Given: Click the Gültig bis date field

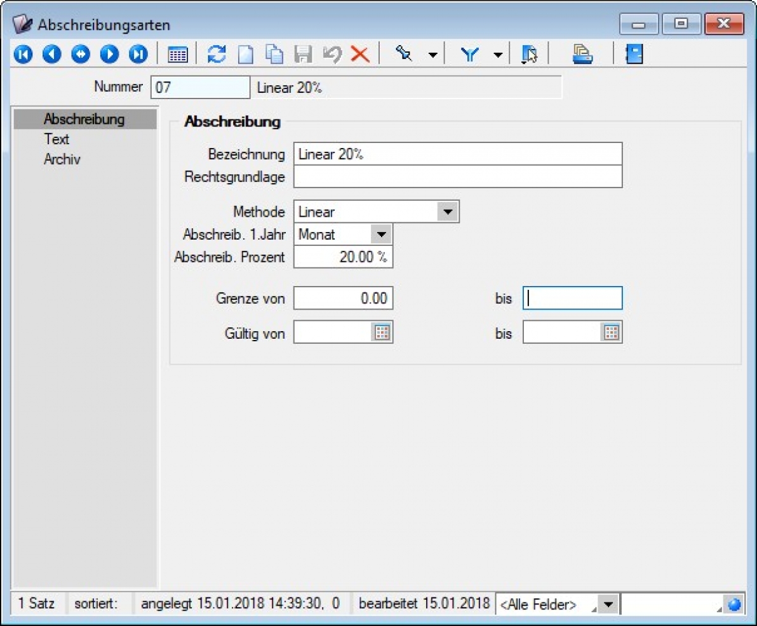Looking at the screenshot, I should pyautogui.click(x=563, y=332).
